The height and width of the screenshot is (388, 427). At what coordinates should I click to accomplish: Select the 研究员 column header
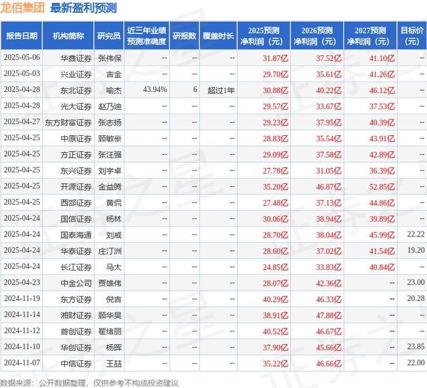[x=109, y=35]
